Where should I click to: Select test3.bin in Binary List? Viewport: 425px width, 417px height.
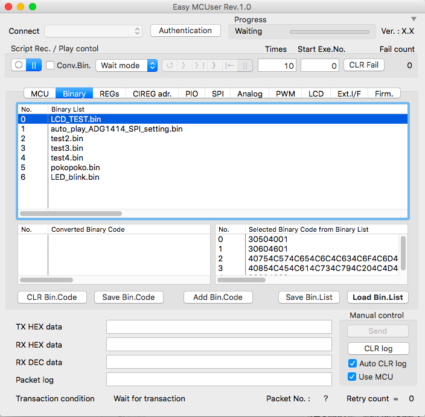coord(212,148)
